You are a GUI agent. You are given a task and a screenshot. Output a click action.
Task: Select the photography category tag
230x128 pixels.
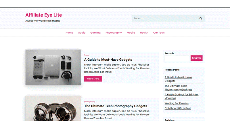[90, 102]
